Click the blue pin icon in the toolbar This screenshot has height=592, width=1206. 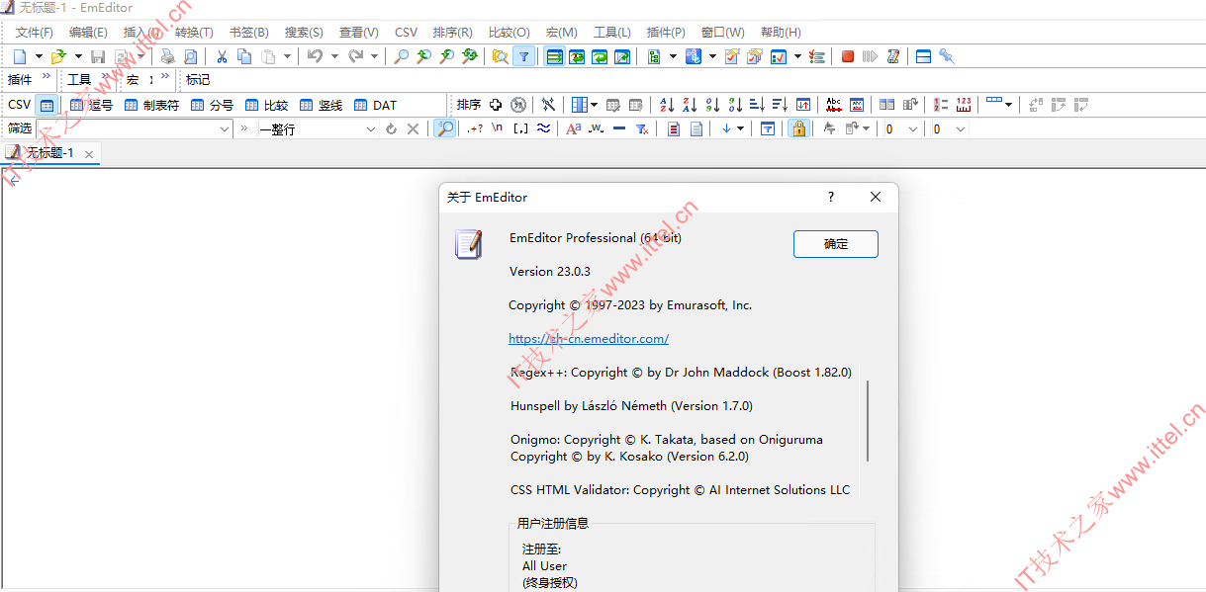(947, 56)
